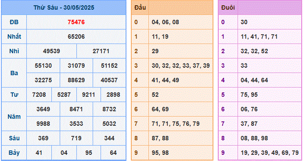Click the ĐB row label
The width and height of the screenshot is (303, 161).
(x=14, y=22)
